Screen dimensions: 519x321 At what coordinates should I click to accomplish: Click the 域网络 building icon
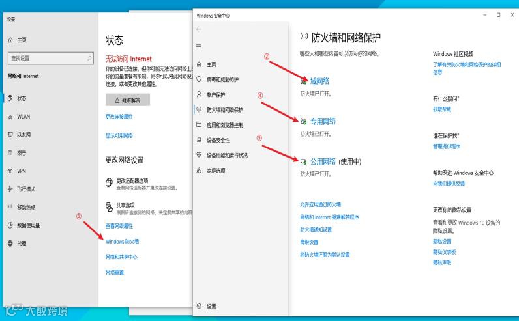point(304,81)
